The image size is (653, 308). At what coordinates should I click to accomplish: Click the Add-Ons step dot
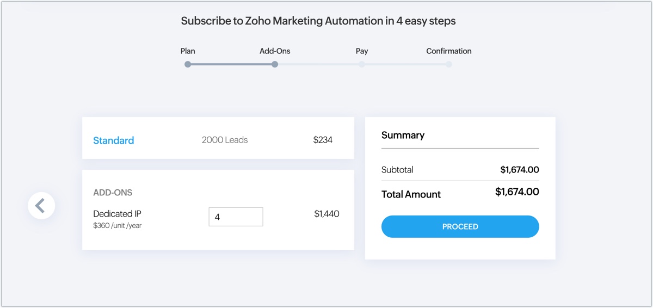coord(275,64)
